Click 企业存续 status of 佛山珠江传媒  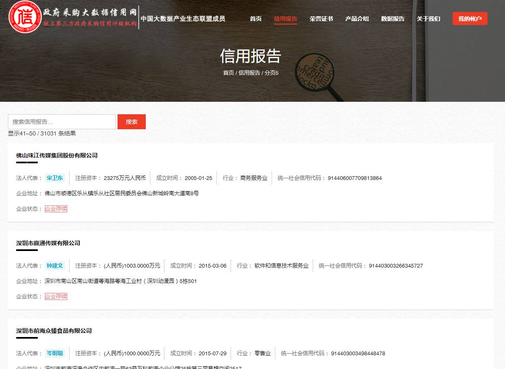pyautogui.click(x=56, y=209)
